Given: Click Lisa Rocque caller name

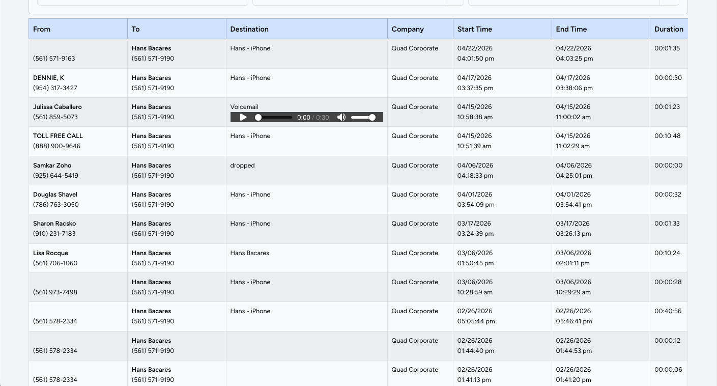Looking at the screenshot, I should (x=50, y=253).
